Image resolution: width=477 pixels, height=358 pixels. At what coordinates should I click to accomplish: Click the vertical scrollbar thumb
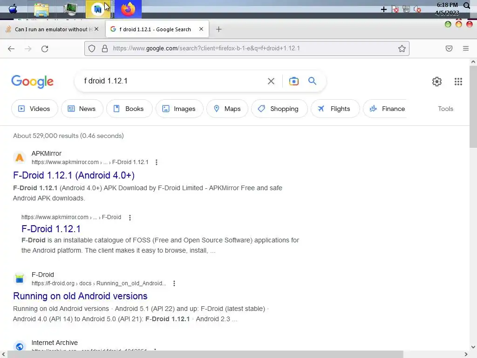pos(473,106)
